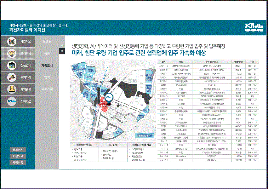
Task: Click the 스마트 자동차 list item
Action: (138, 149)
